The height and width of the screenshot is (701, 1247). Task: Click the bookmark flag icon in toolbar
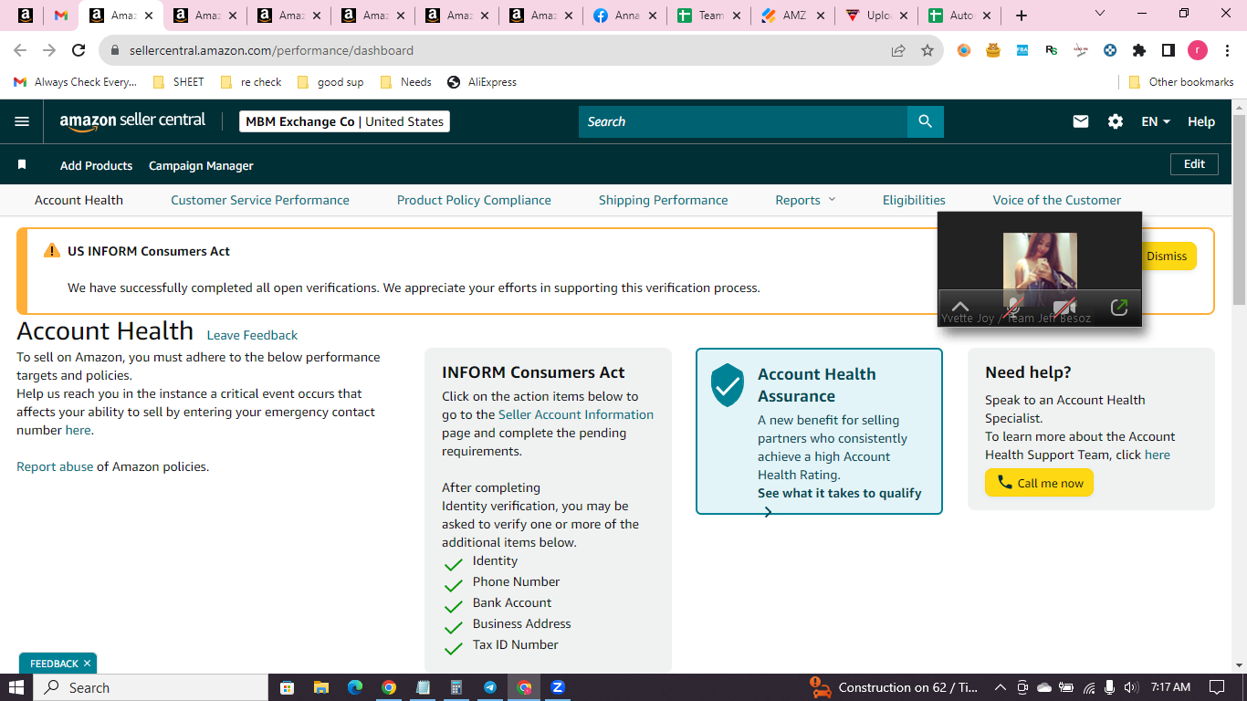click(22, 165)
